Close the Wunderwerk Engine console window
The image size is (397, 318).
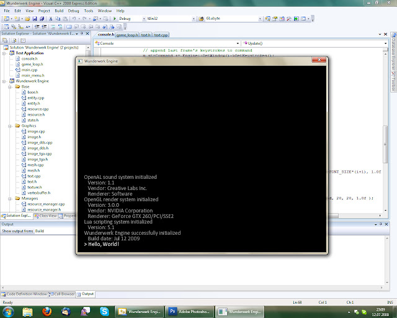(x=319, y=60)
